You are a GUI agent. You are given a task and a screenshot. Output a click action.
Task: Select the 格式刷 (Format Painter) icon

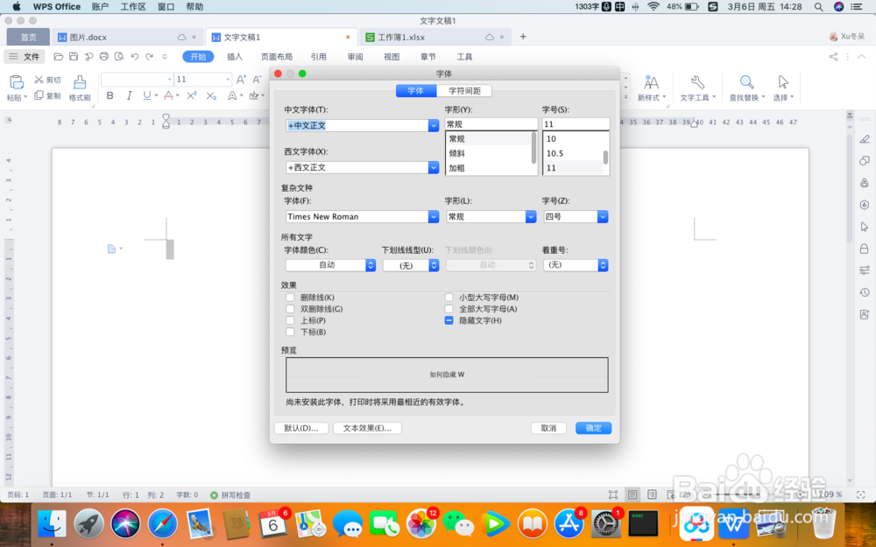80,88
